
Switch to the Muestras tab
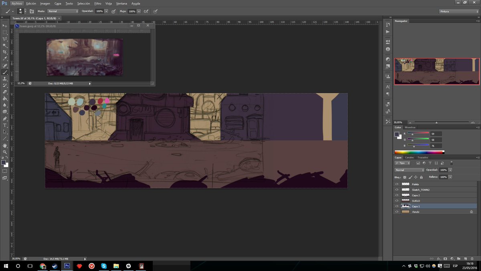pos(410,127)
